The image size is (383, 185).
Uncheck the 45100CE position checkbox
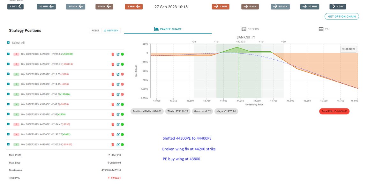(8, 104)
